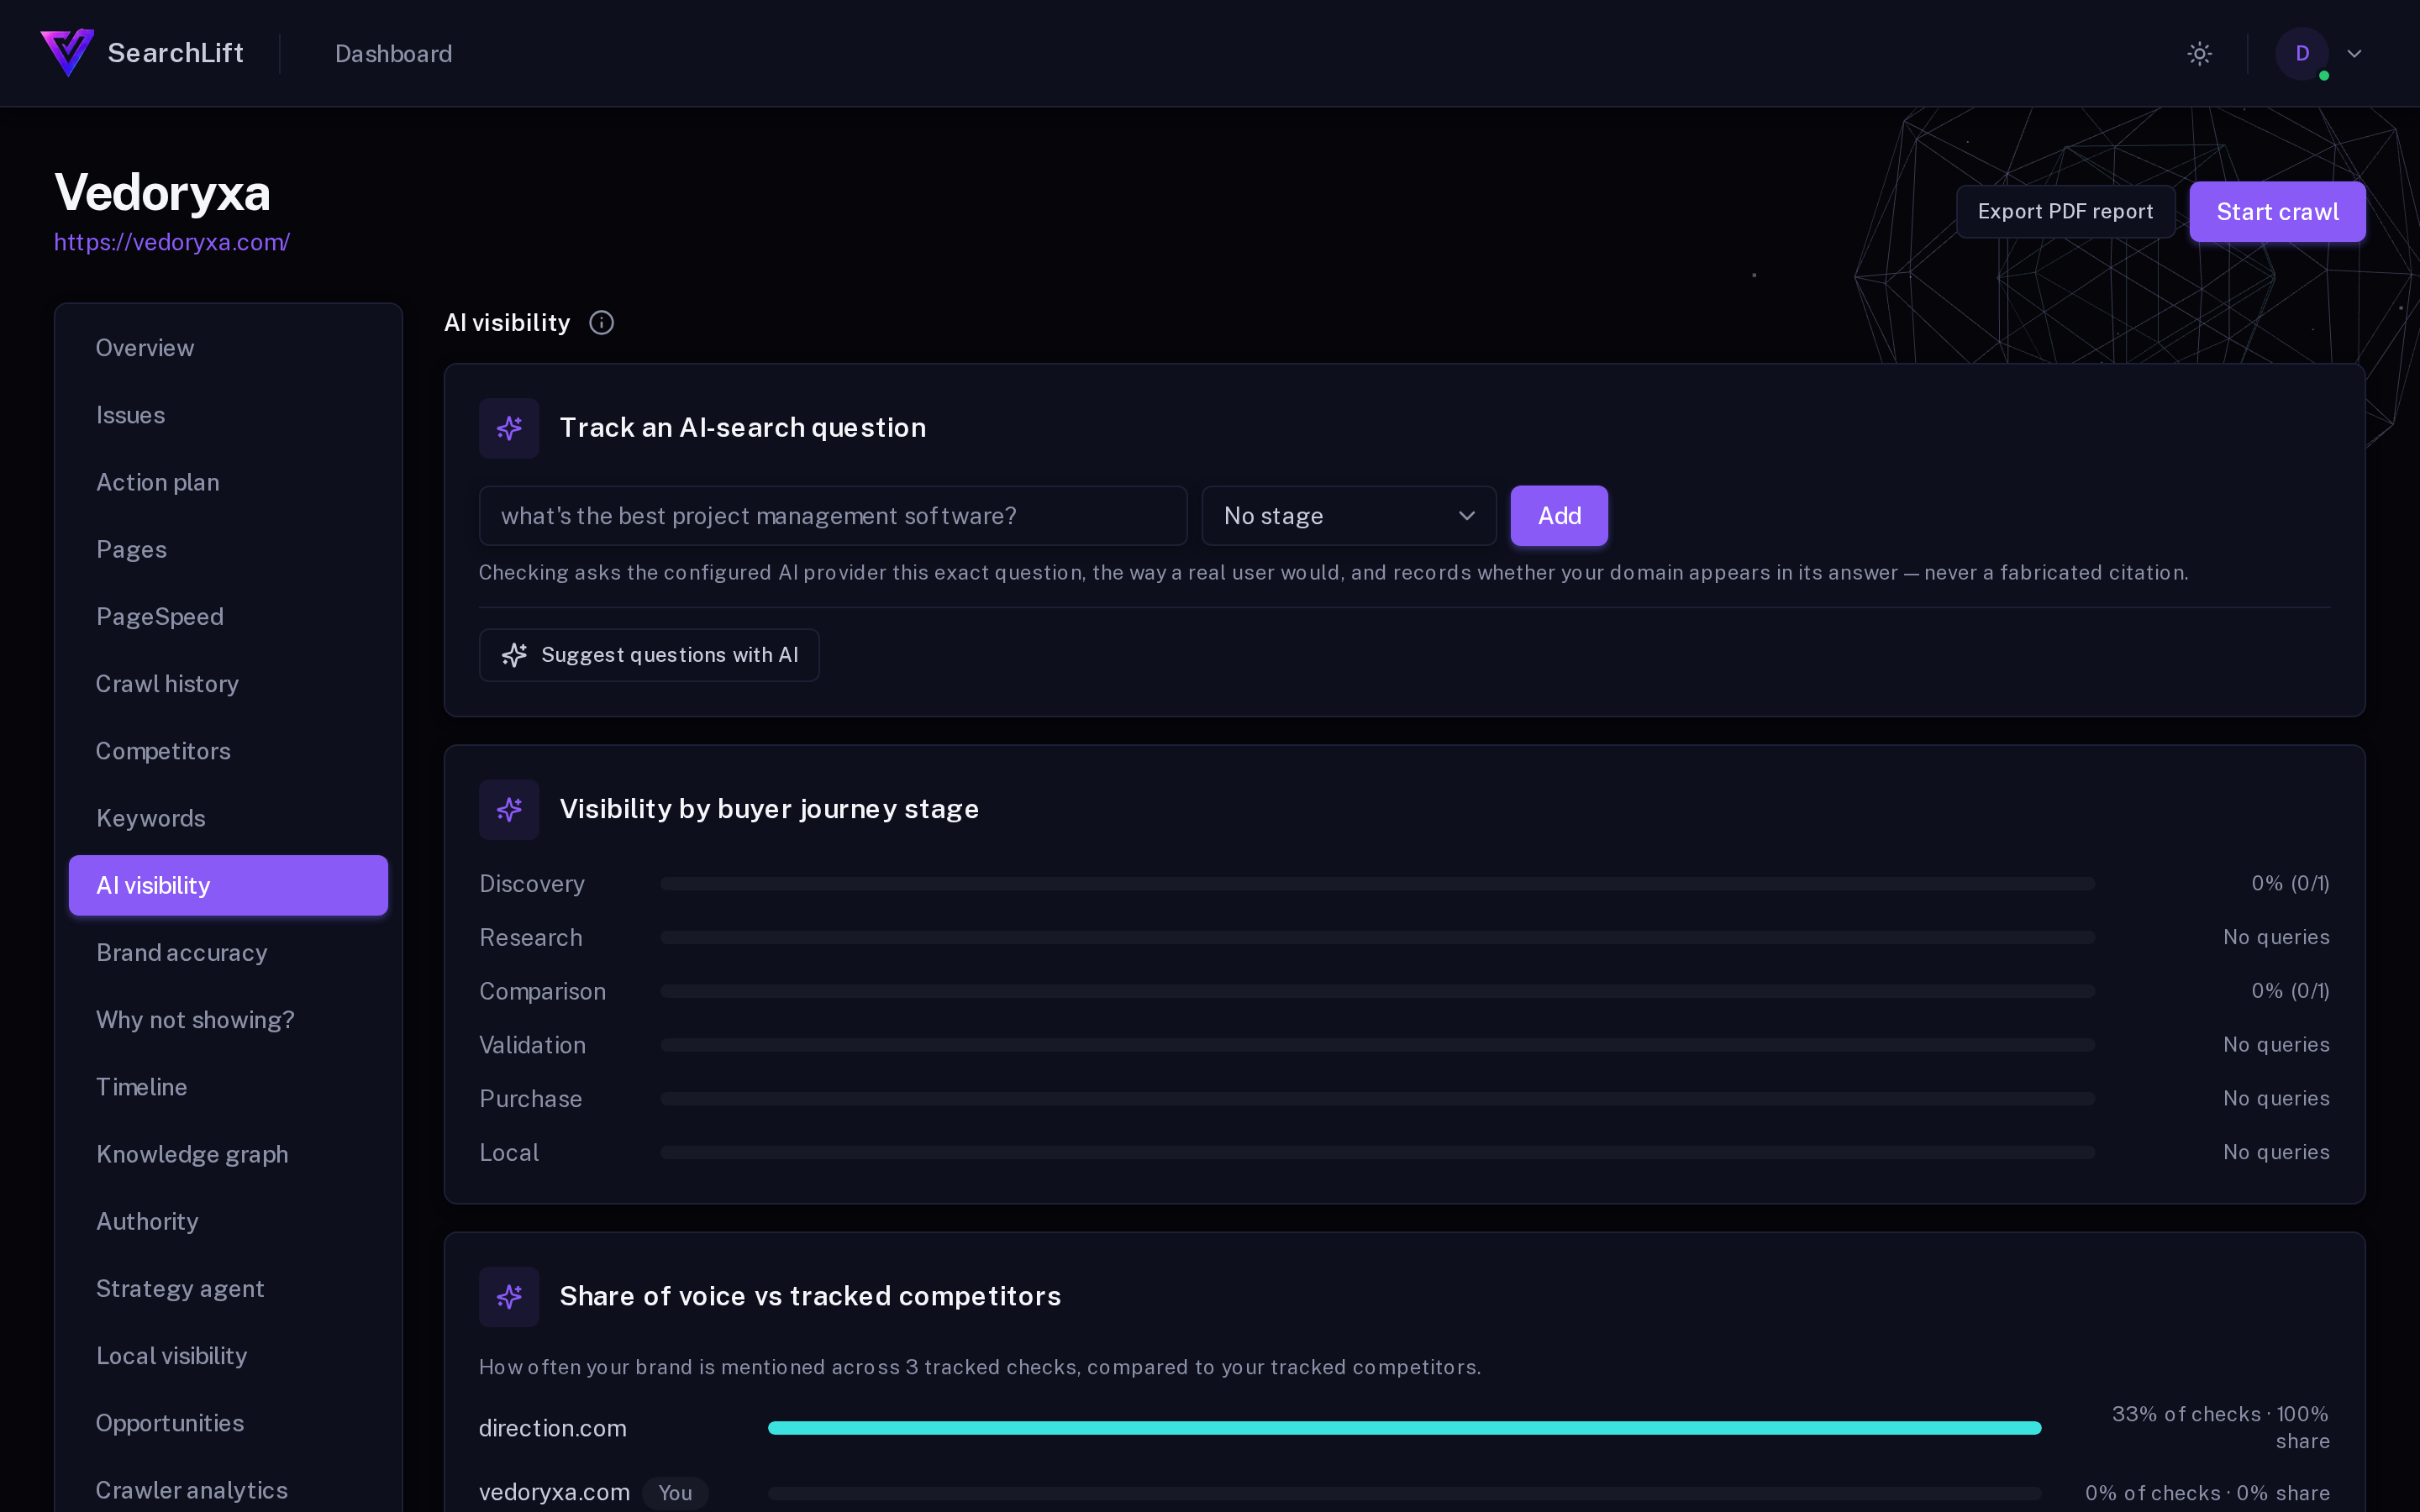Open Action plan in the sidebar
The height and width of the screenshot is (1512, 2420).
click(228, 482)
